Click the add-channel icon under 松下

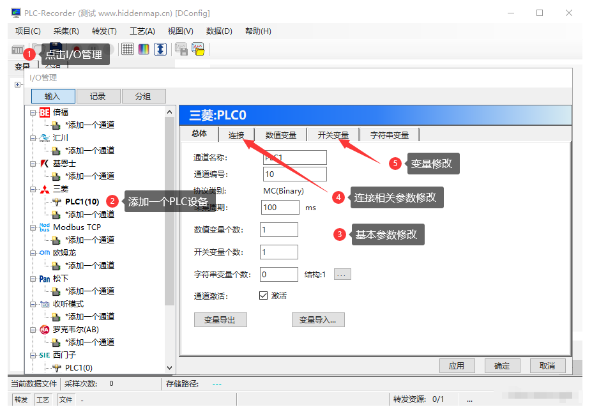click(56, 291)
